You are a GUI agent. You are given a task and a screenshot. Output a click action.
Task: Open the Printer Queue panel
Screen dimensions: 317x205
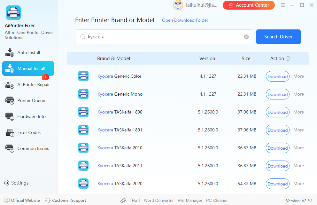[28, 100]
